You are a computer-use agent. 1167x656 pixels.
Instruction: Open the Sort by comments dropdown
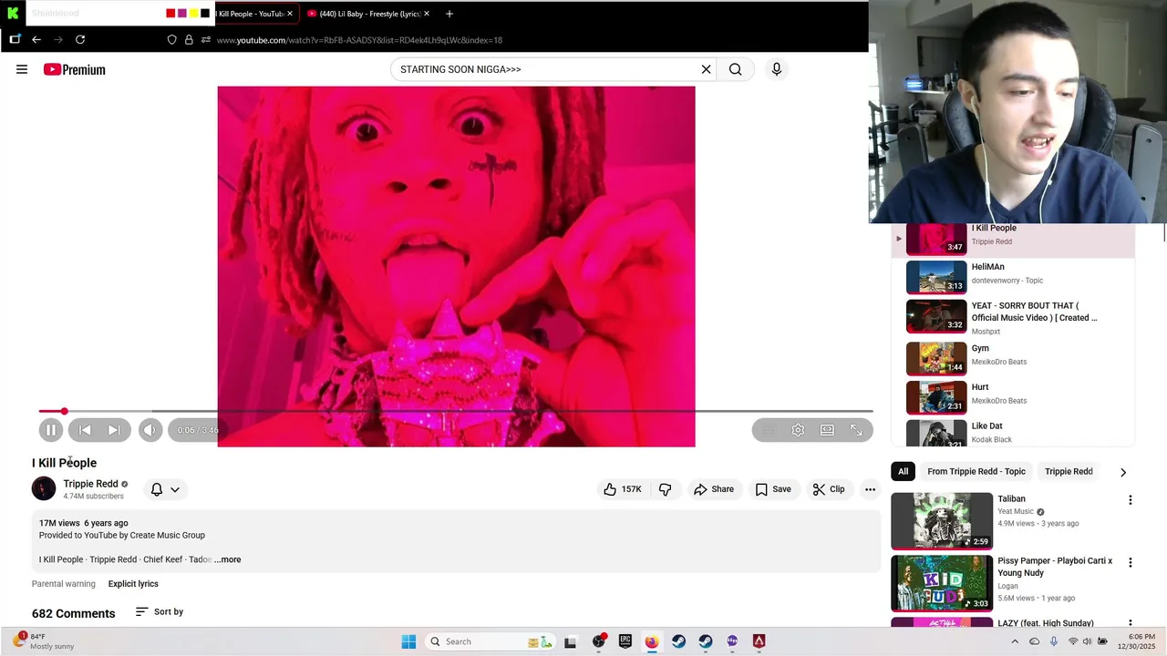click(160, 611)
